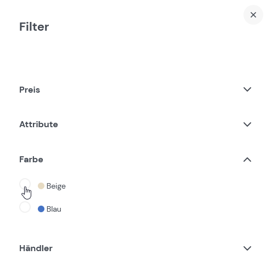272x261 pixels.
Task: Collapse Farbe using the up chevron
Action: coord(247,160)
